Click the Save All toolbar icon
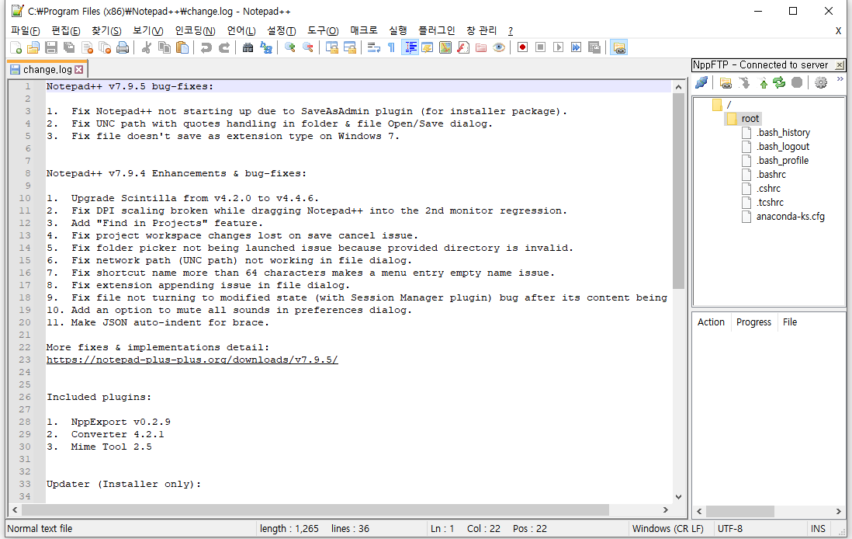The width and height of the screenshot is (852, 539). [69, 48]
